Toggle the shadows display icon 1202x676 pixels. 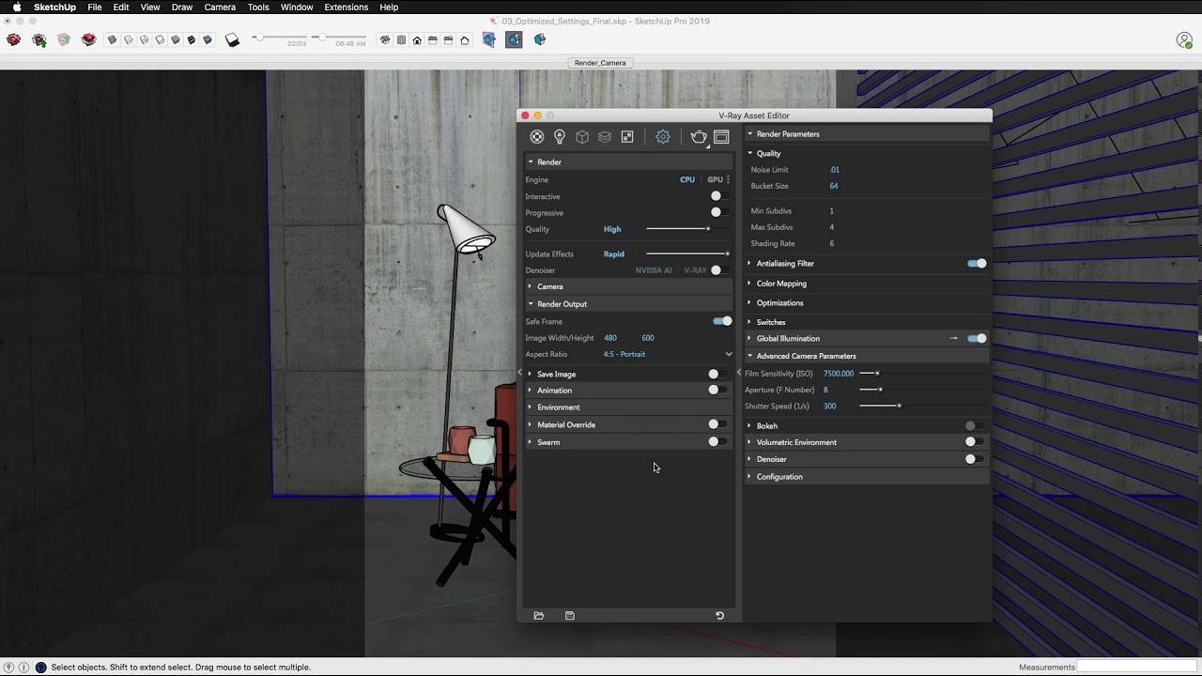click(233, 40)
